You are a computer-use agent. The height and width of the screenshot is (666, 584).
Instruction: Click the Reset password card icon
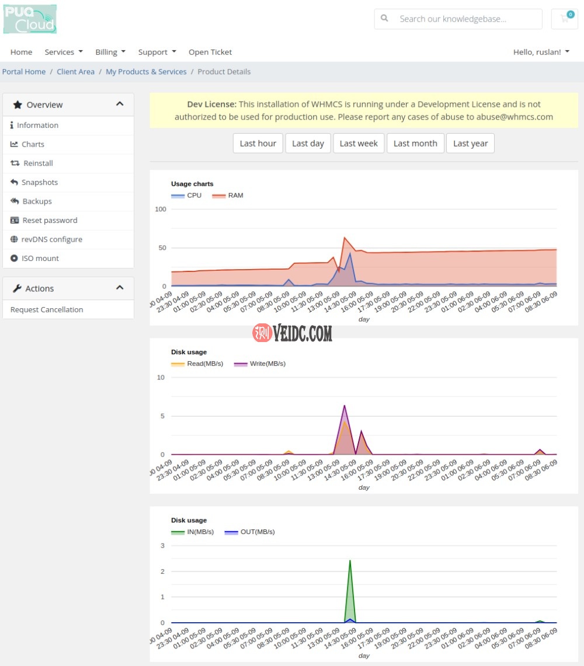click(15, 221)
